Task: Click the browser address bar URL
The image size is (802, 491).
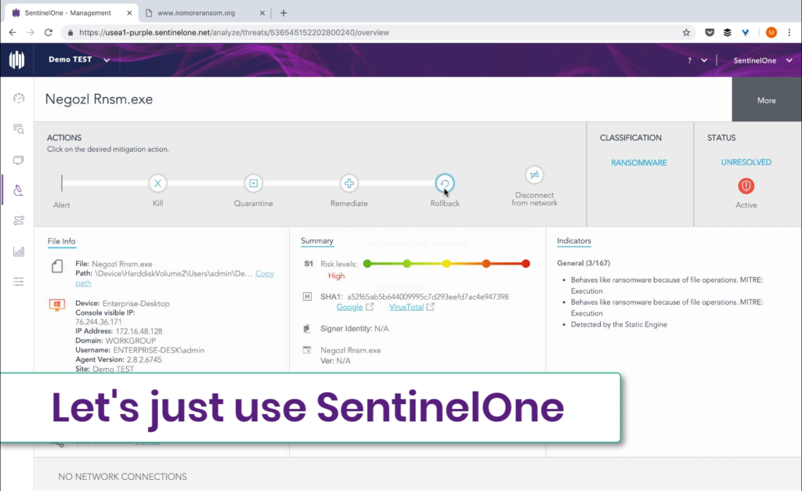Action: coord(235,33)
